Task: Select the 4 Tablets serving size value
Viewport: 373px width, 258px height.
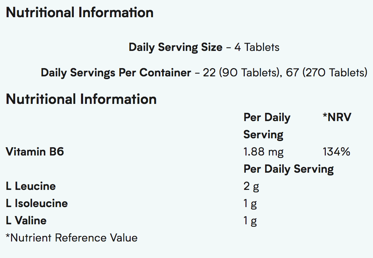Action: pos(257,47)
